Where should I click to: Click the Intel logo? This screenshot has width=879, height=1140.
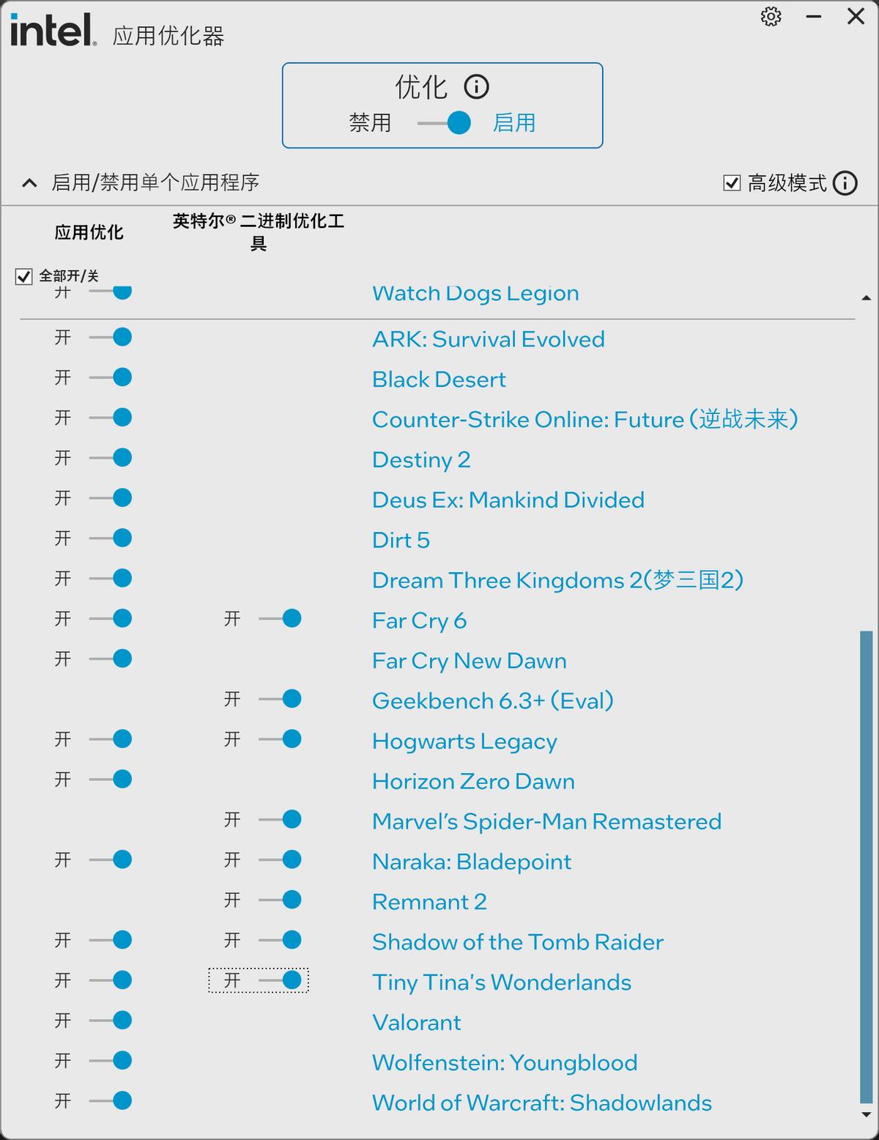[53, 31]
